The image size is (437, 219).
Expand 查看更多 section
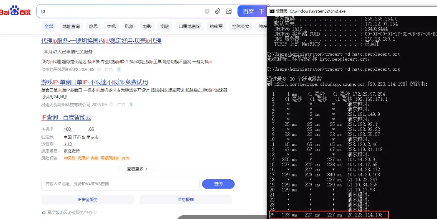[x=137, y=169]
